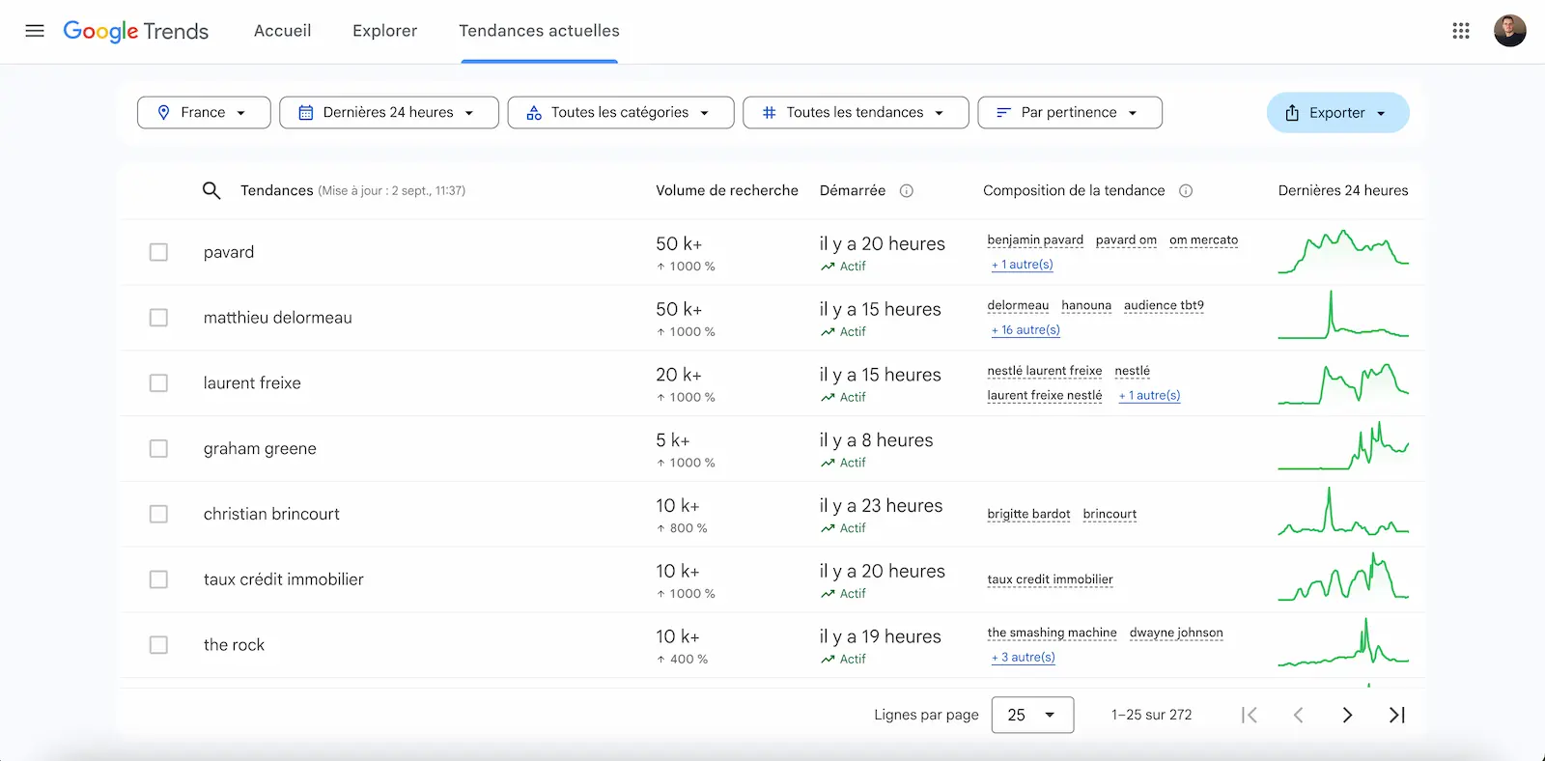The height and width of the screenshot is (761, 1545).
Task: Click the benjamin pavard query chip
Action: click(1035, 240)
